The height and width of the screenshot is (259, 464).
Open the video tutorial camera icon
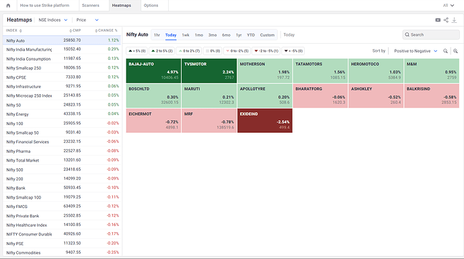point(438,20)
